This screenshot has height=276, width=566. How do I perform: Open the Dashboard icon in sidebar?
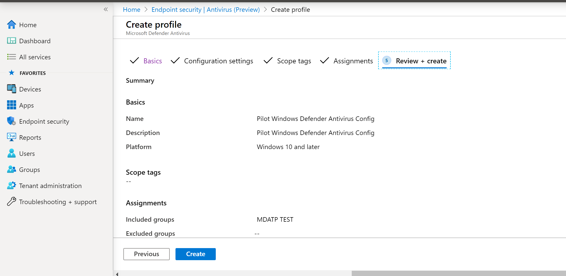click(x=11, y=41)
